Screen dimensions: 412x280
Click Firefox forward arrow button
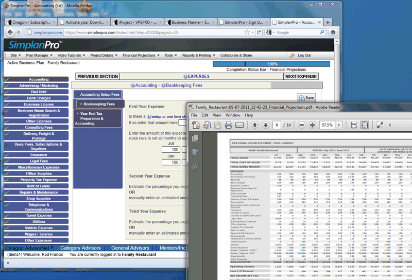click(19, 32)
